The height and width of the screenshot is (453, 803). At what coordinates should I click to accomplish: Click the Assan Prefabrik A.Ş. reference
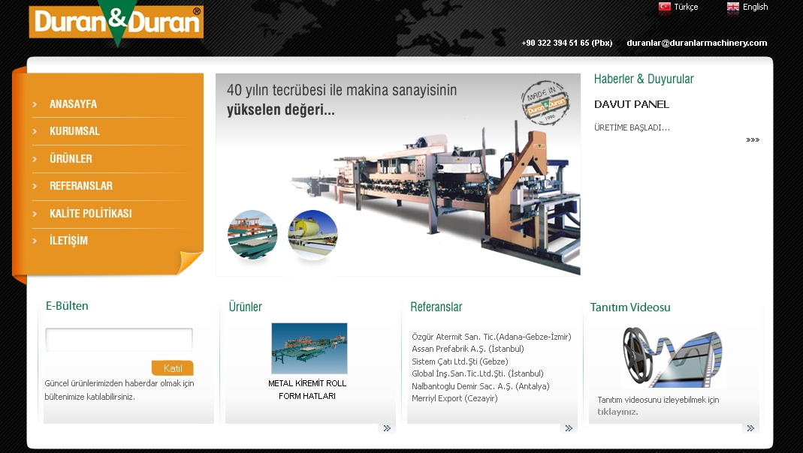tap(468, 349)
